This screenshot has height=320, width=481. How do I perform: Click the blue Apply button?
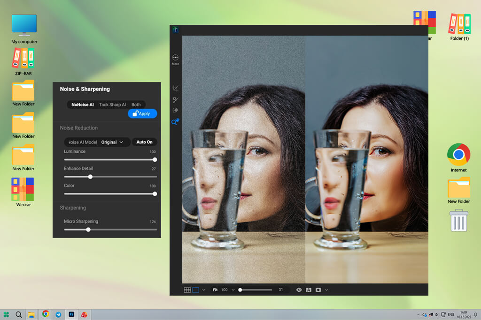[x=142, y=113]
